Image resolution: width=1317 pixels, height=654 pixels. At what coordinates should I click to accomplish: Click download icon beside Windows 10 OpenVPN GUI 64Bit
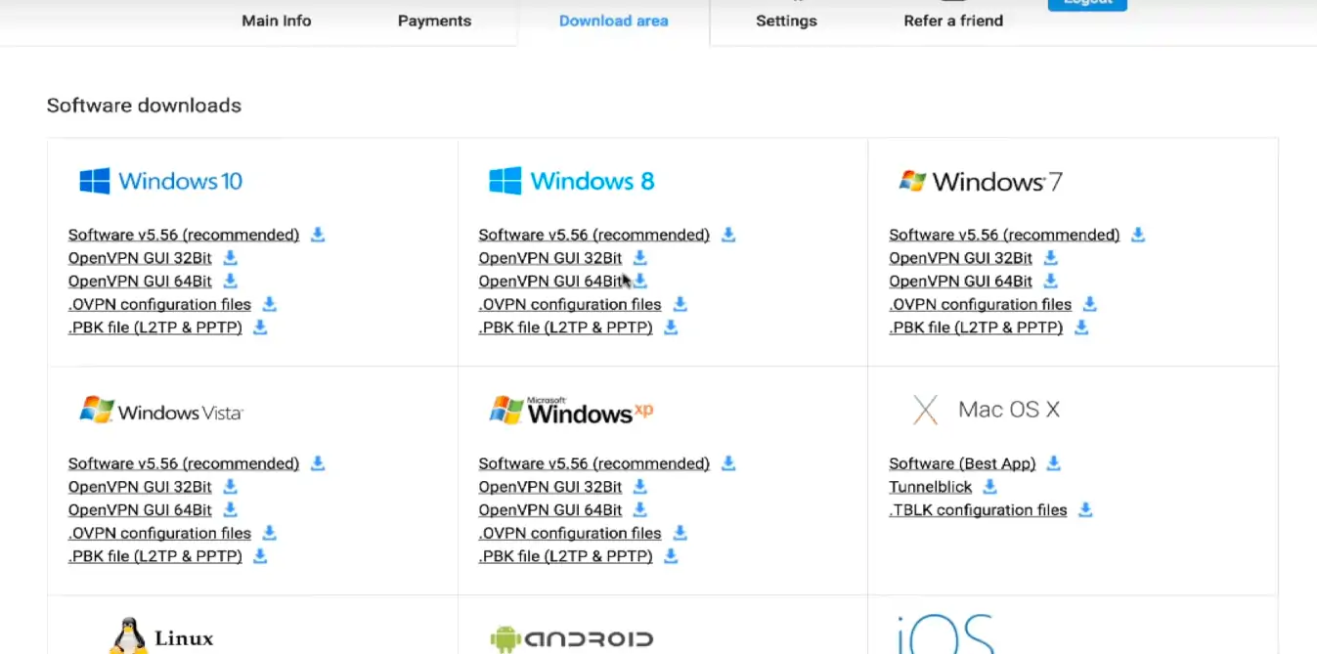(x=231, y=282)
